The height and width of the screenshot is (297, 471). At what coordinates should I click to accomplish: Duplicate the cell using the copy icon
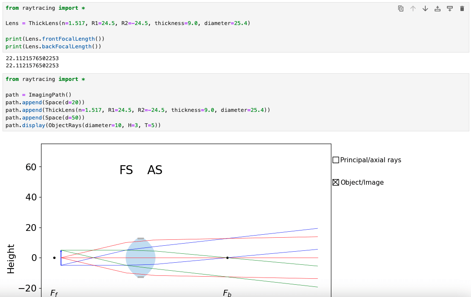point(401,9)
